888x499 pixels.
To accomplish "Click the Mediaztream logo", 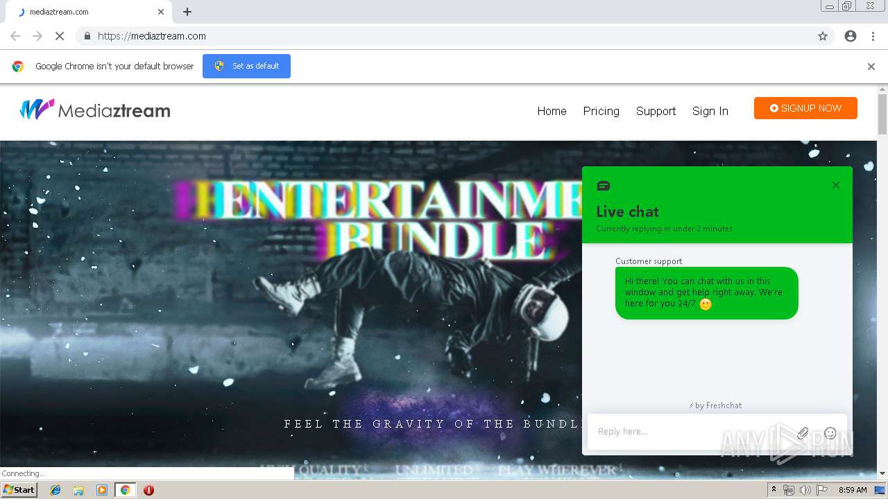I will click(x=95, y=110).
